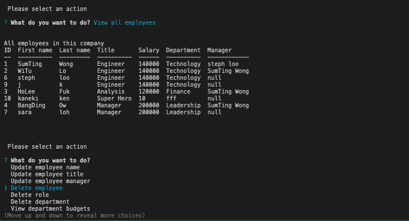Click first name 'sara'
Screen dimensions: 409x221
pos(25,112)
